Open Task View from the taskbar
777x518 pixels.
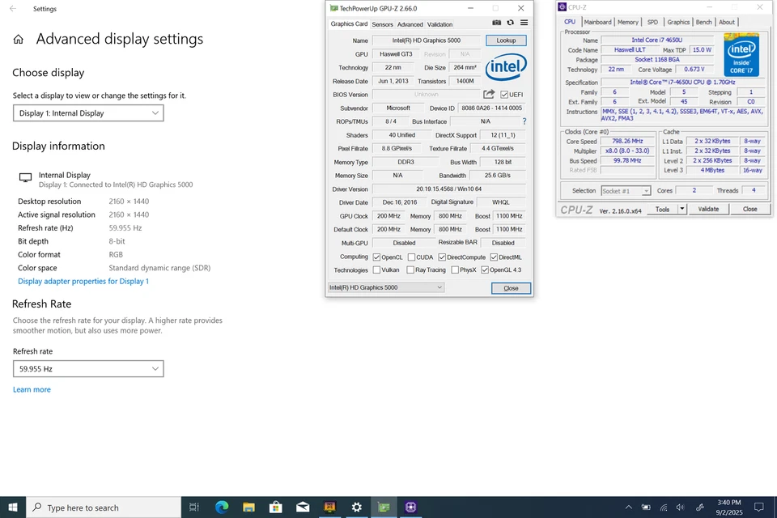[193, 507]
